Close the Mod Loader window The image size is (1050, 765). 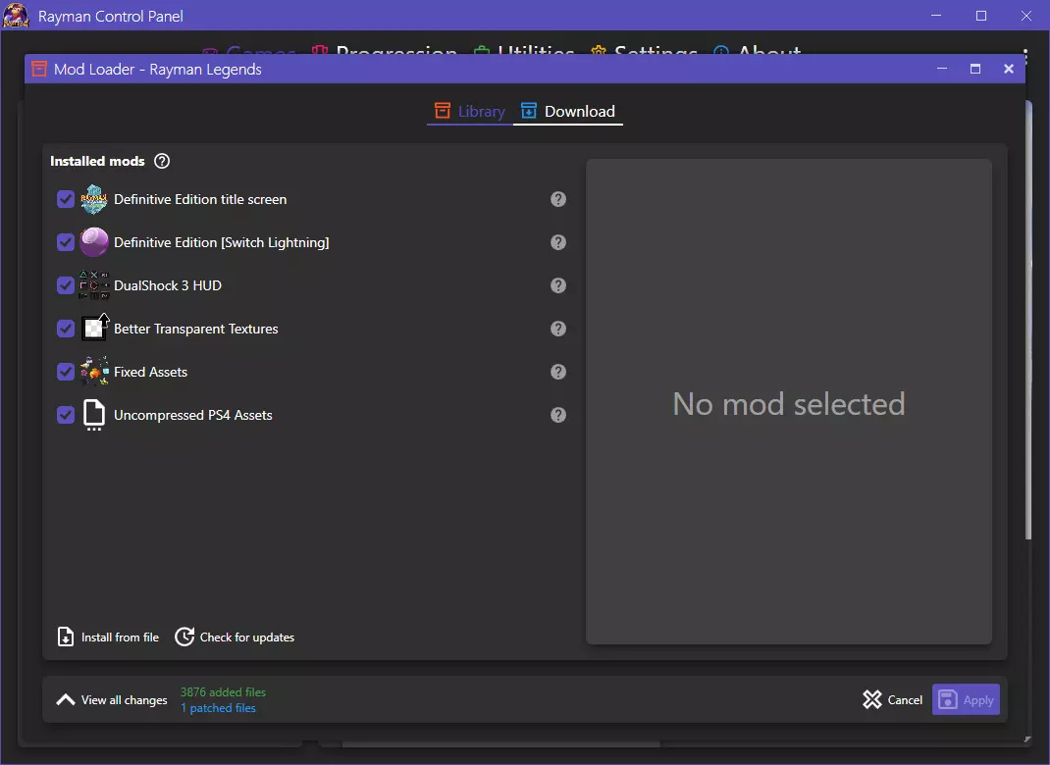pyautogui.click(x=1009, y=69)
